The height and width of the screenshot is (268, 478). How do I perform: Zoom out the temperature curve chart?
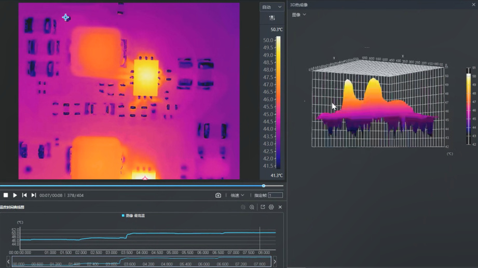click(x=243, y=207)
